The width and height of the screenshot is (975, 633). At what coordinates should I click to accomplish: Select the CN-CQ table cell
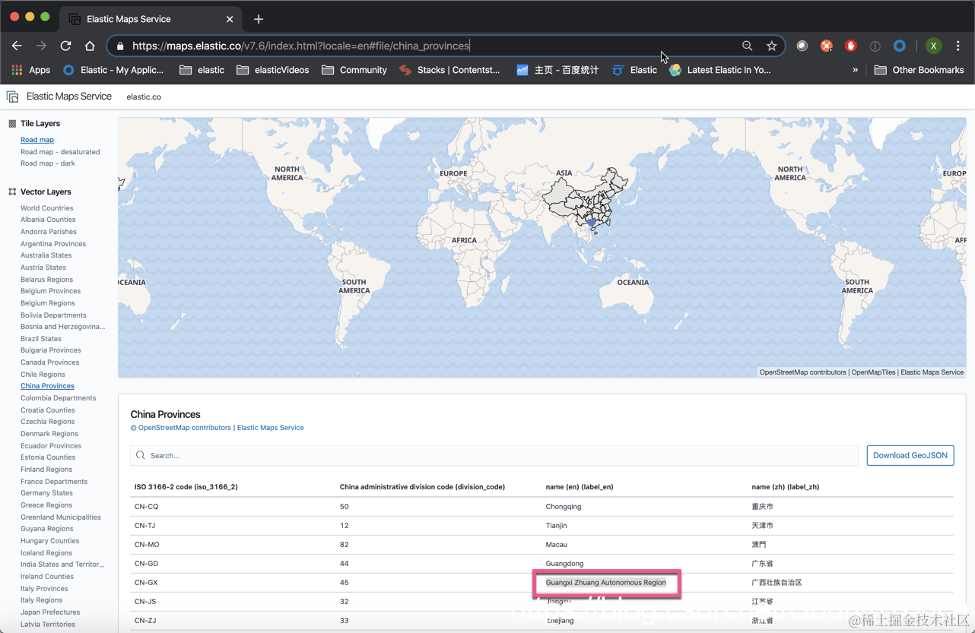146,507
